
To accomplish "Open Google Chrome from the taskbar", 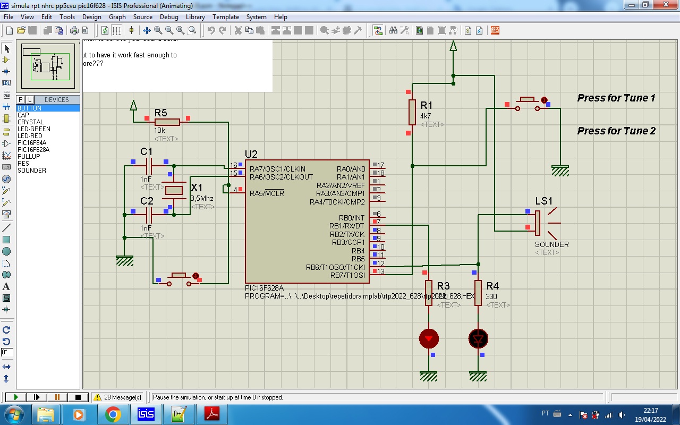I will pyautogui.click(x=113, y=414).
